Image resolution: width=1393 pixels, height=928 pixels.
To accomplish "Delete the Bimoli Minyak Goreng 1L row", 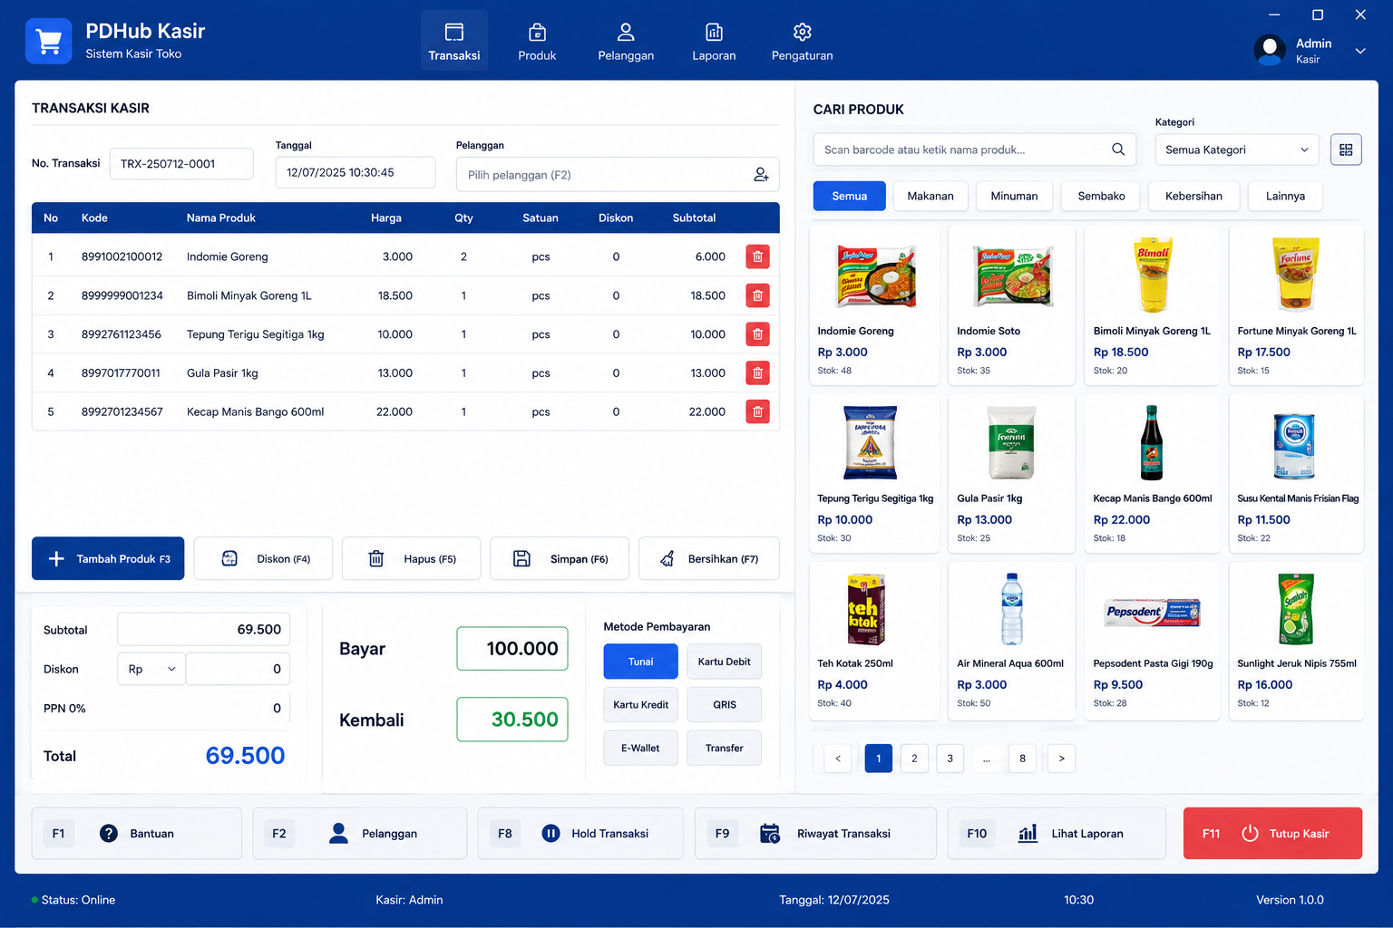I will (x=757, y=295).
